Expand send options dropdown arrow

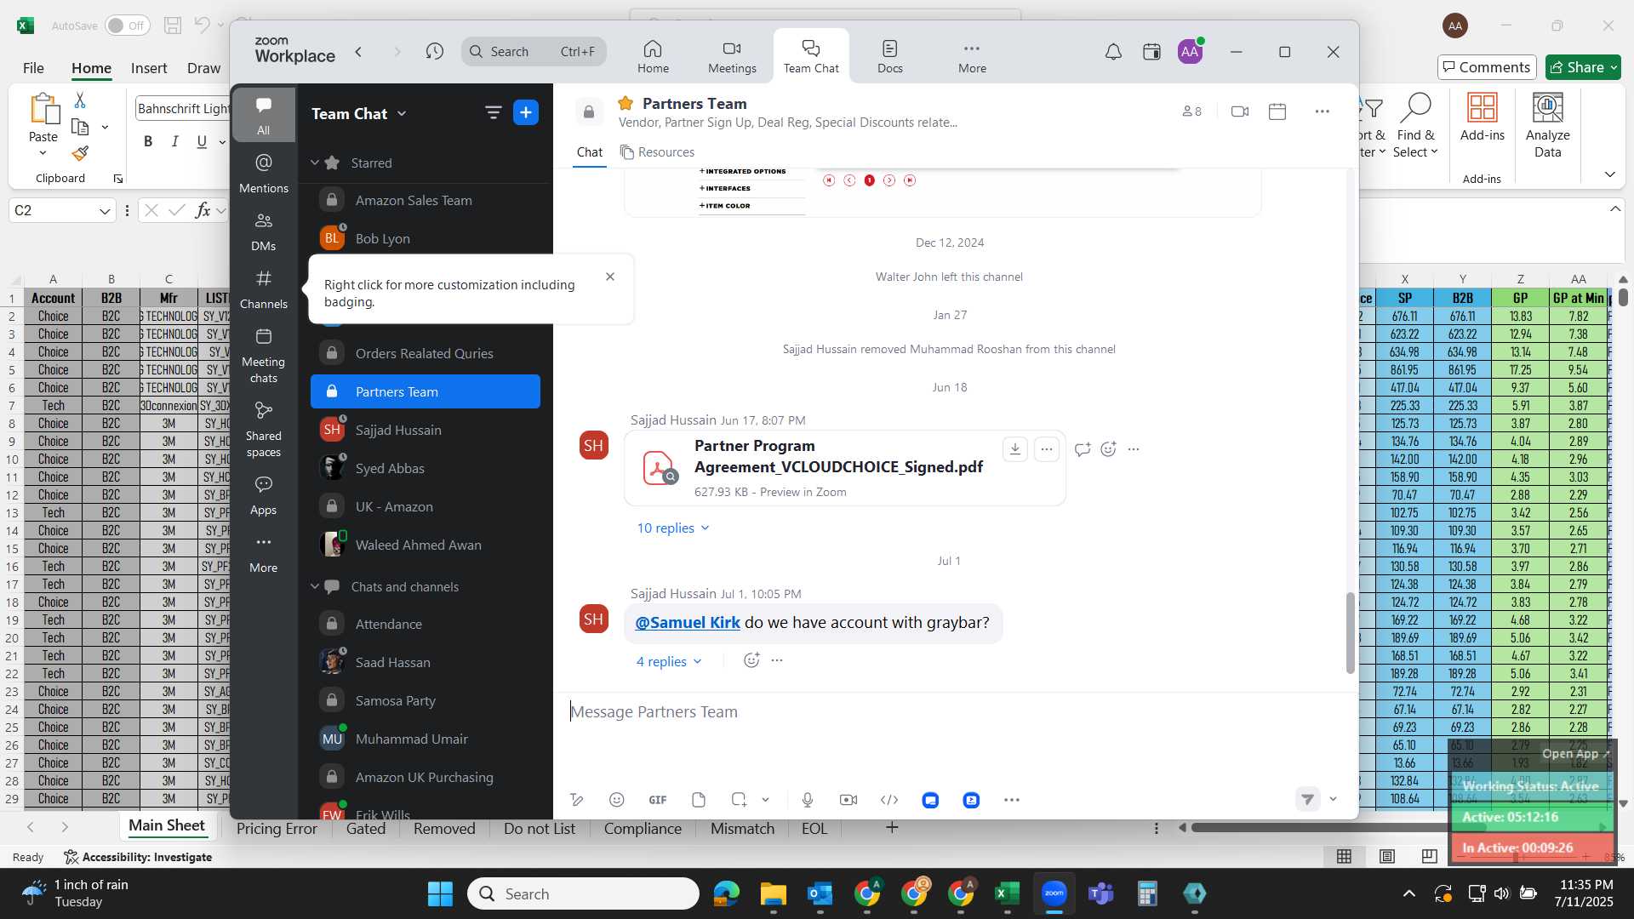click(x=1333, y=799)
